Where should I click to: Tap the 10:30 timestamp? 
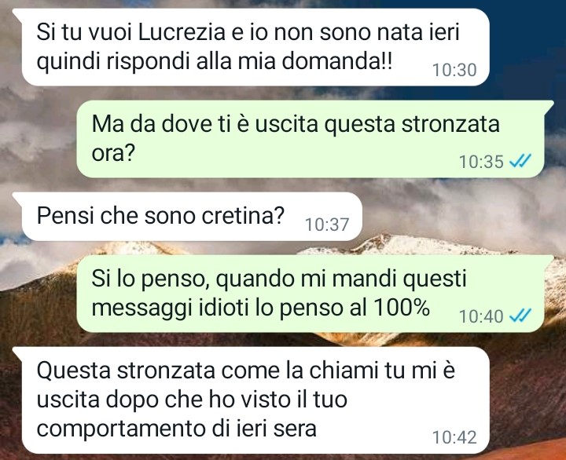(454, 70)
